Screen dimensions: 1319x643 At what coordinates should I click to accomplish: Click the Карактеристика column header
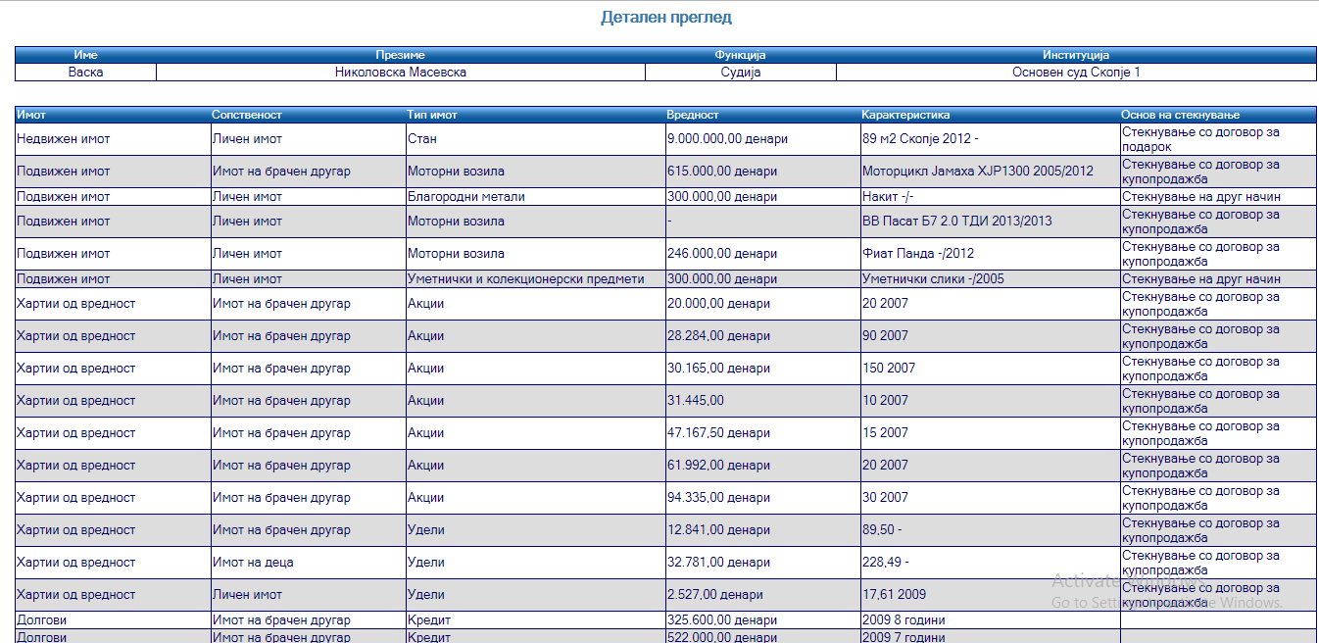(x=905, y=115)
